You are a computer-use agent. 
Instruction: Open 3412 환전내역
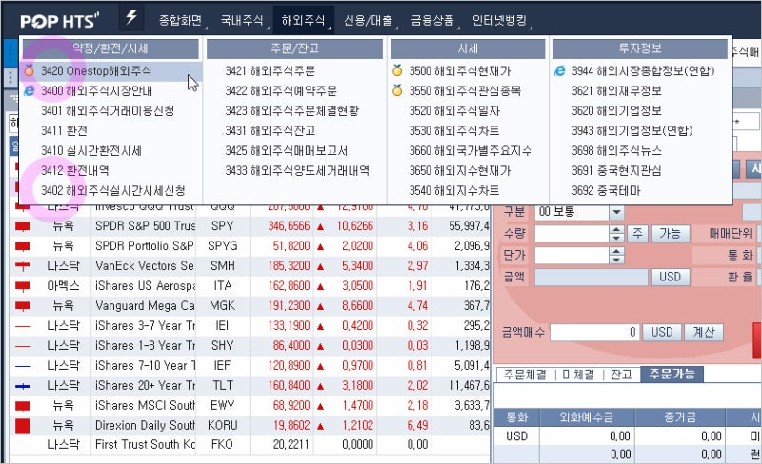pyautogui.click(x=75, y=170)
